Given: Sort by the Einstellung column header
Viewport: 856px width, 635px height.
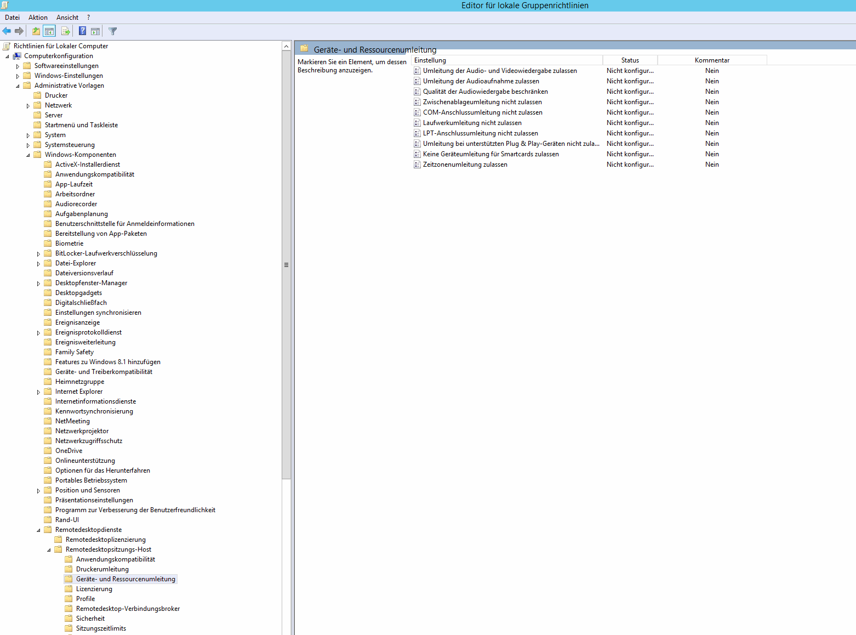Looking at the screenshot, I should click(x=507, y=60).
